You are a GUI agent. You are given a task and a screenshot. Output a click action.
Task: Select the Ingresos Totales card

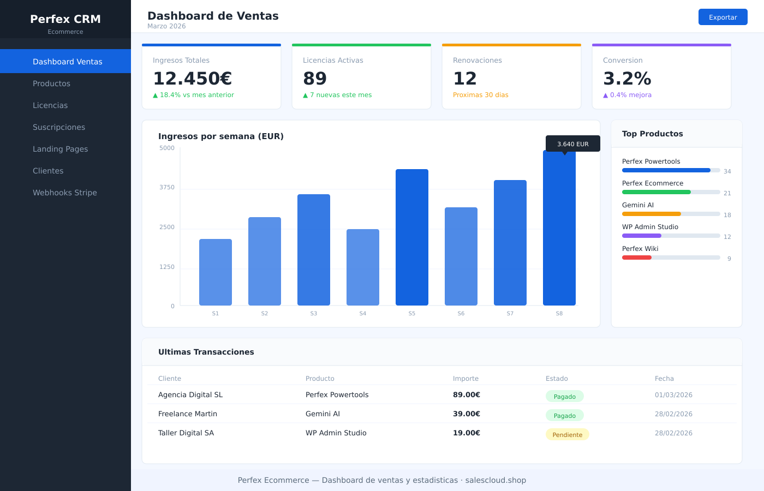coord(211,77)
